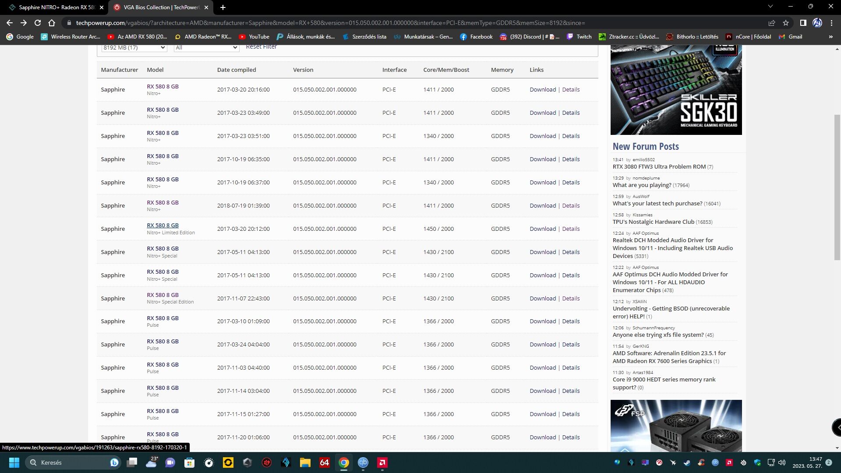841x473 pixels.
Task: Open Details for the 2017-03-10 01:09:00 Pulse BIOS
Action: [571, 321]
